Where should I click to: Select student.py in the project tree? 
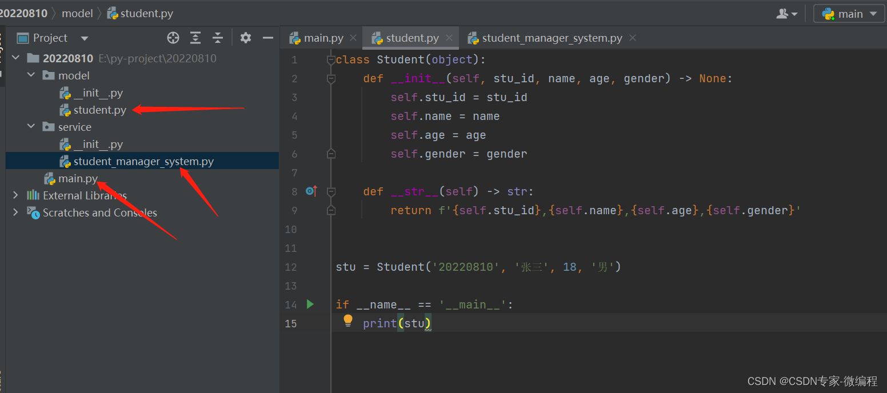pos(100,110)
